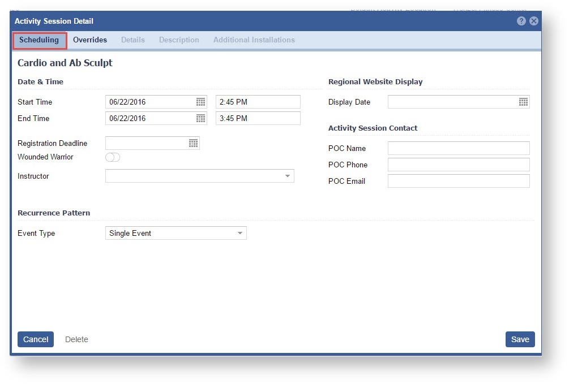This screenshot has width=569, height=384.
Task: Open the Display Date calendar icon
Action: click(523, 102)
